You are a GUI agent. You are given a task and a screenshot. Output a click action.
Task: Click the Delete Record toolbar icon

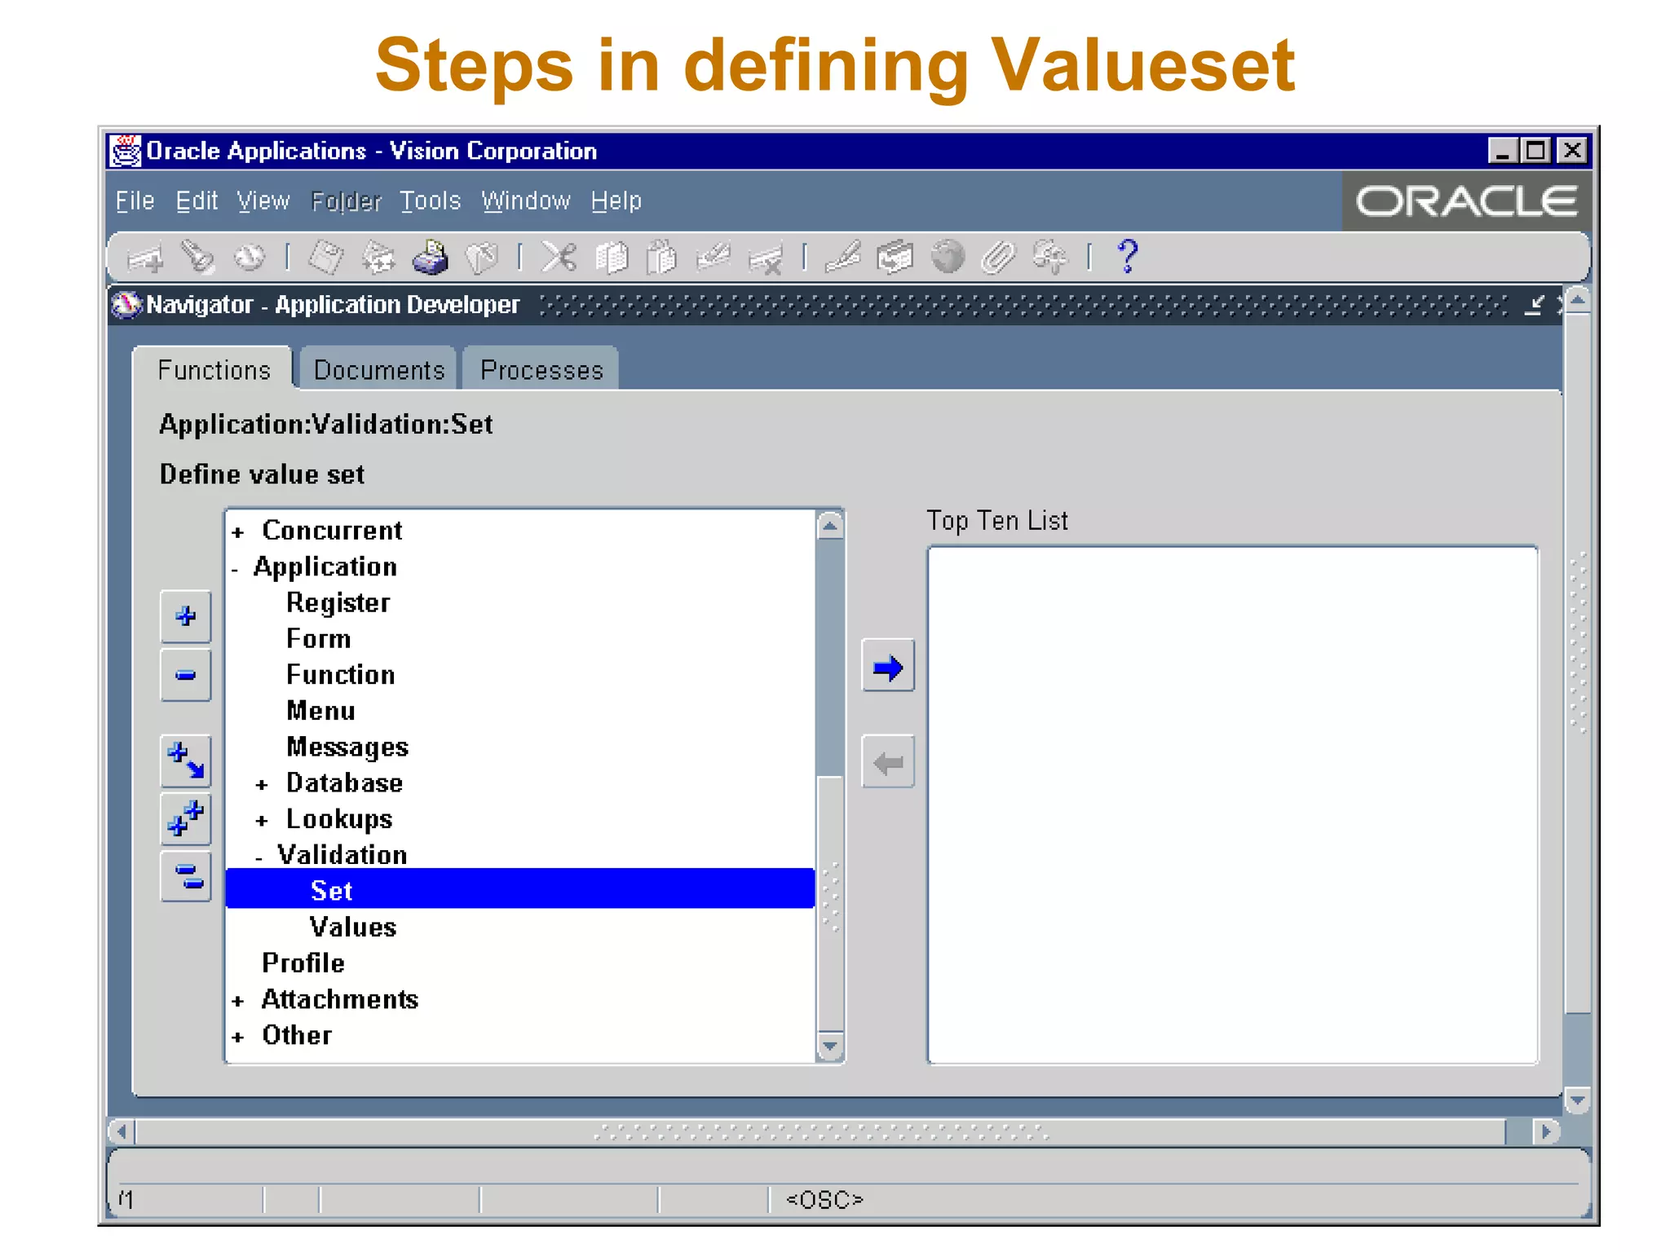point(766,259)
